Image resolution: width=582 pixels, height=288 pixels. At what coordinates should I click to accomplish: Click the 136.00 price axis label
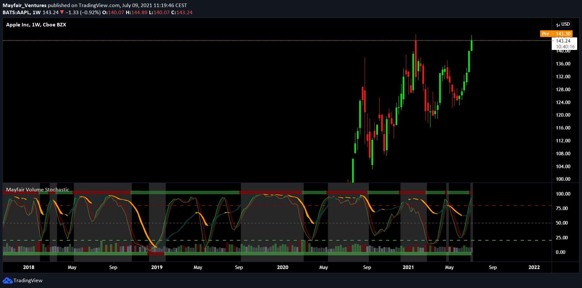(x=563, y=64)
